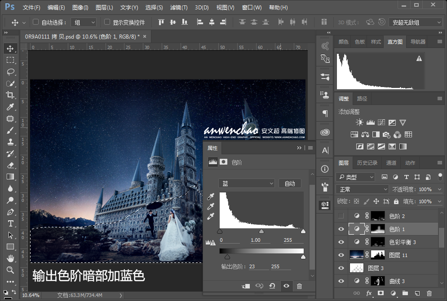
Task: Open the 安超无敌组 workspace dropdown
Action: [x=416, y=22]
